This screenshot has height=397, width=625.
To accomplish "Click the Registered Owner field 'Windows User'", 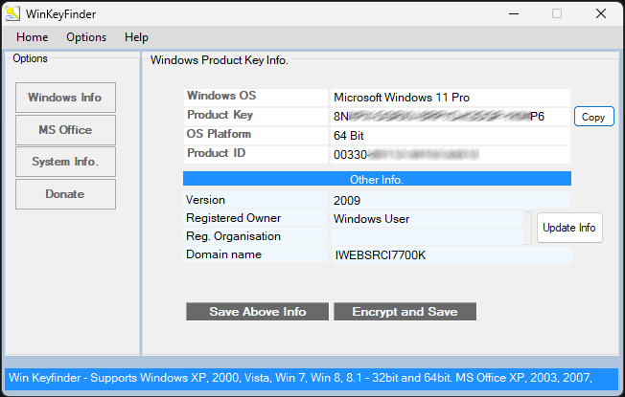I will (427, 219).
